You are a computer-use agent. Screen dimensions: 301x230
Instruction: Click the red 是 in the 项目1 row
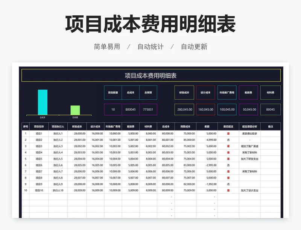point(228,134)
